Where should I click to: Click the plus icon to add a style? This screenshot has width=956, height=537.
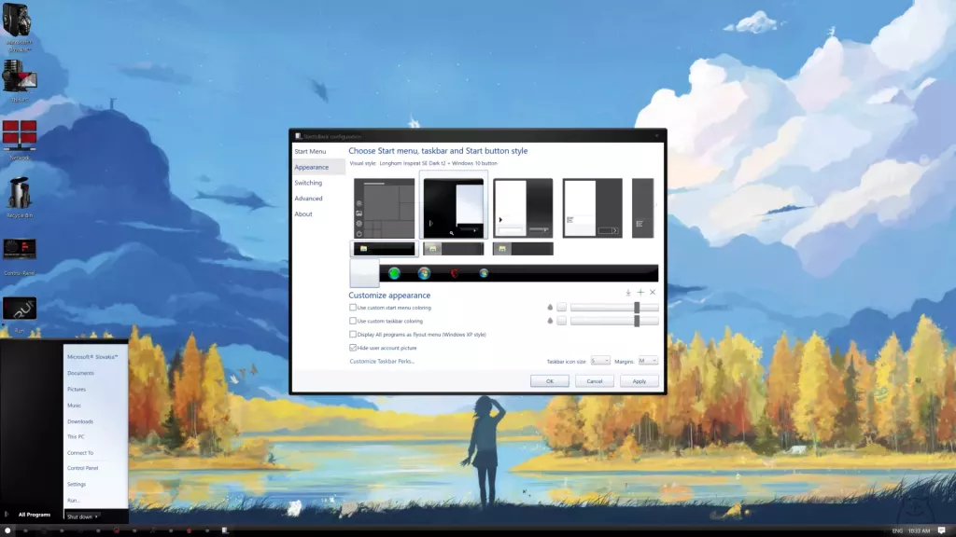click(x=641, y=292)
